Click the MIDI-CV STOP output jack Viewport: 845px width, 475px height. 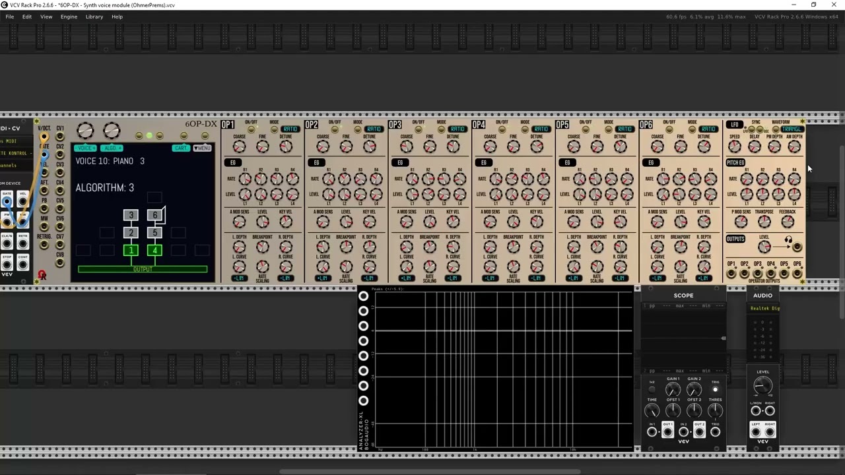coord(7,265)
